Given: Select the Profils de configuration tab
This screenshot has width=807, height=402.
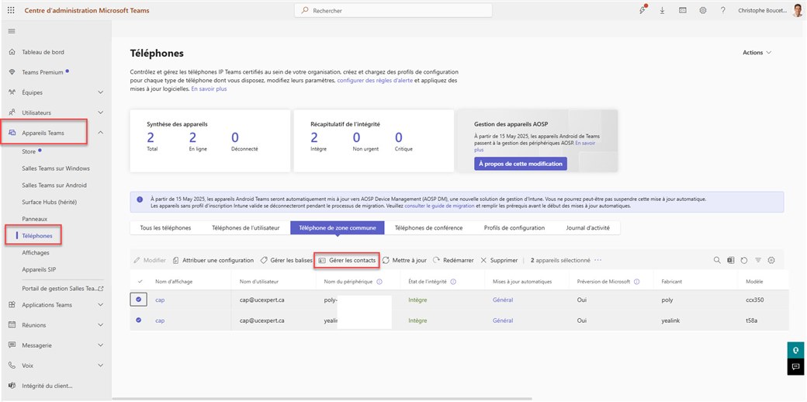Looking at the screenshot, I should (x=514, y=228).
